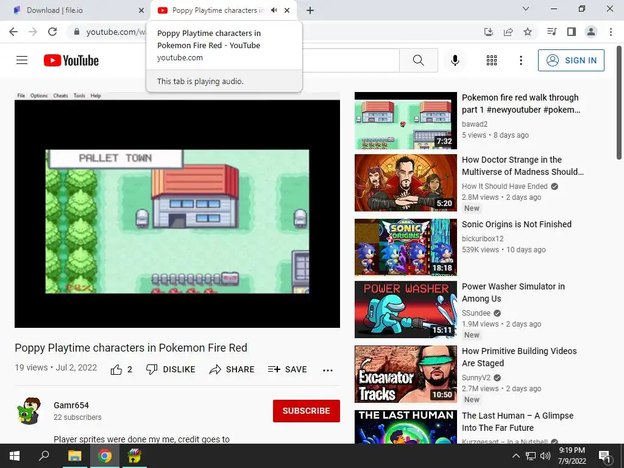
Task: Open The Last Human video title
Action: 517,422
